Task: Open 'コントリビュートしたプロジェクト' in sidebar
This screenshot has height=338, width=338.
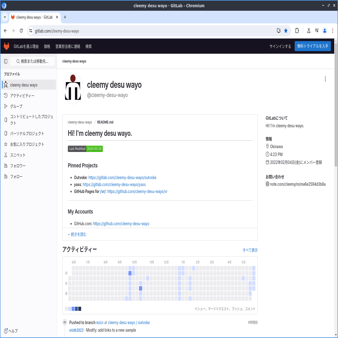Action: [29, 120]
